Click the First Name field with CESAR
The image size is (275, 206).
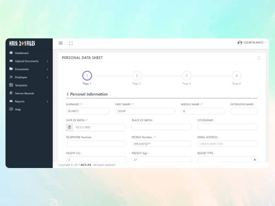tap(145, 111)
